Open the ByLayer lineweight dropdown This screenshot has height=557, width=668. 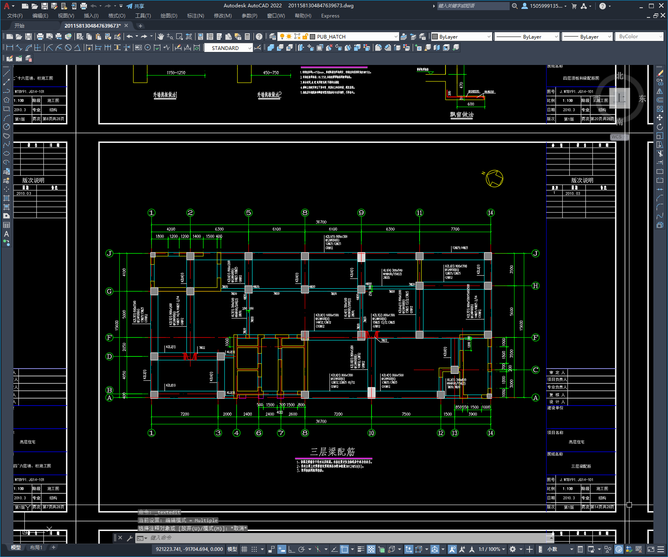click(x=610, y=37)
